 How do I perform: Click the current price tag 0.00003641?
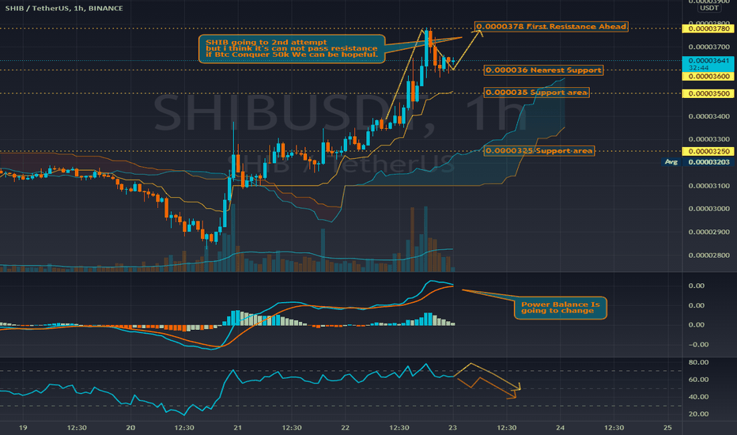tap(709, 61)
